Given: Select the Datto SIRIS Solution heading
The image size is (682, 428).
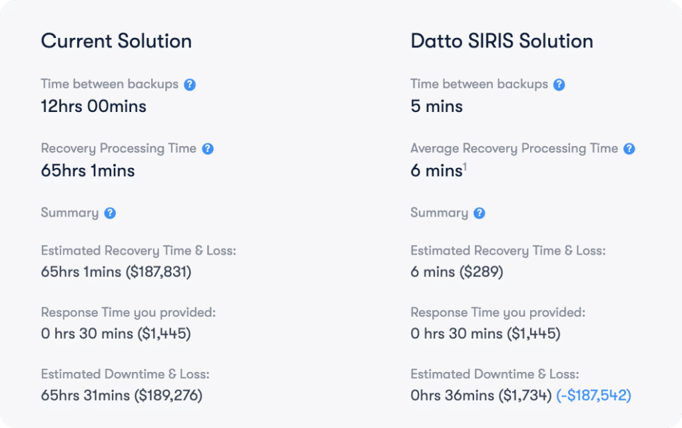Looking at the screenshot, I should (x=502, y=41).
